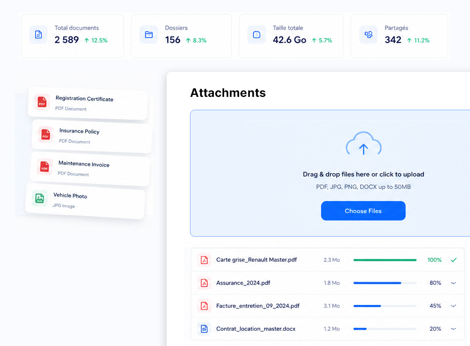Click the 80% upload percentage
Image resolution: width=470 pixels, height=346 pixels.
coord(435,283)
